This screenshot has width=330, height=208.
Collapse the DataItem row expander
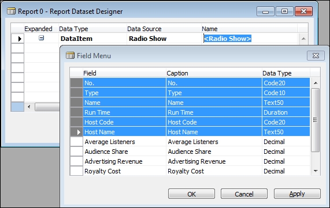42,38
